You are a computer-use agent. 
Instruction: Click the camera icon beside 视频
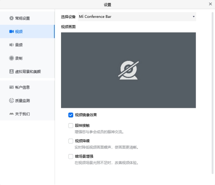[x=11, y=31]
